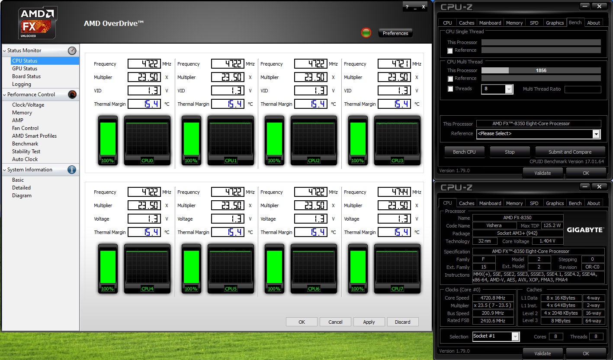
Task: Click the multi thread score bar showing 1856
Action: tap(541, 70)
